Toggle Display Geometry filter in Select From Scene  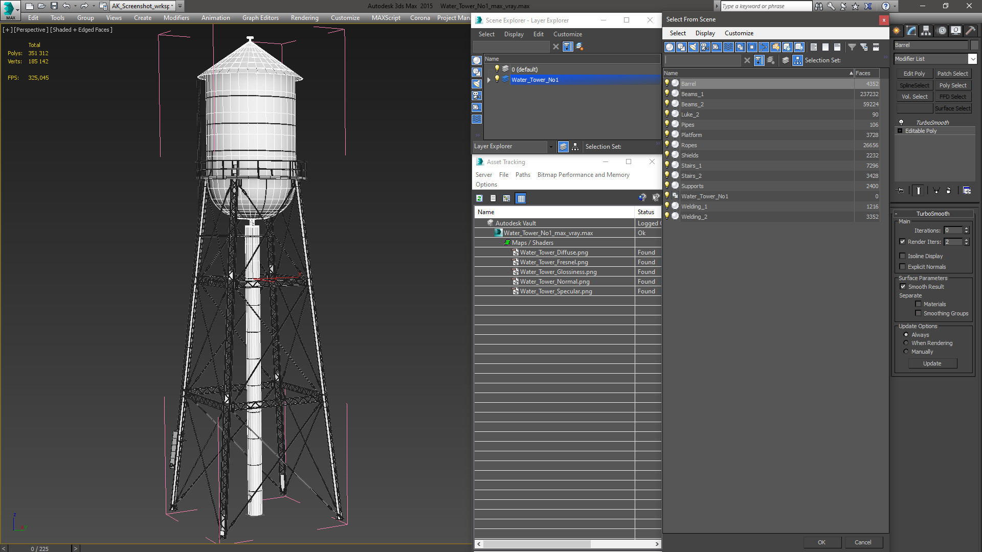669,47
